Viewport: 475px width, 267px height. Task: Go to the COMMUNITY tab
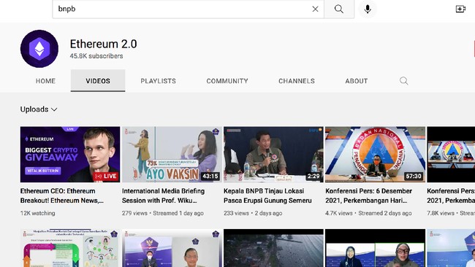click(x=227, y=81)
